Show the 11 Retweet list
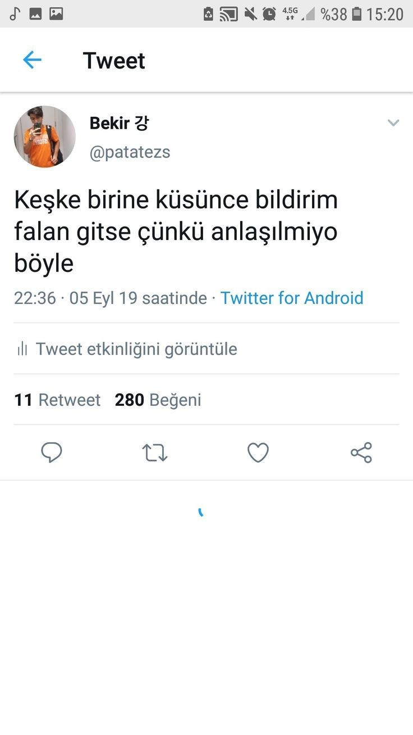This screenshot has height=735, width=413. [x=57, y=400]
